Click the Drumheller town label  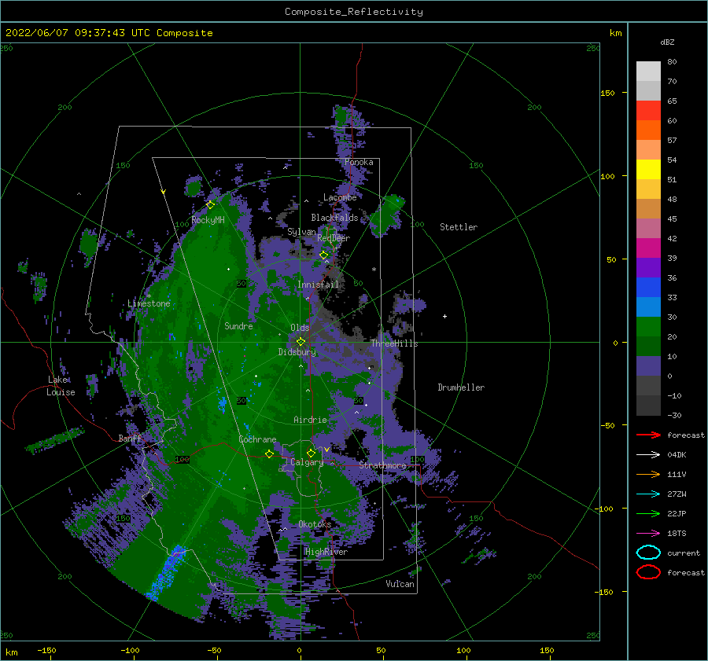click(461, 387)
